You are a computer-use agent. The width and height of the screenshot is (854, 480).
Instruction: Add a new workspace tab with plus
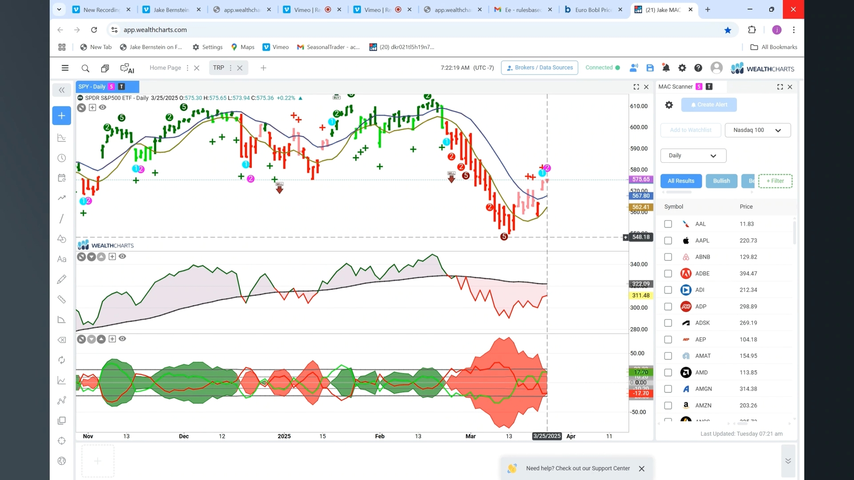[263, 68]
